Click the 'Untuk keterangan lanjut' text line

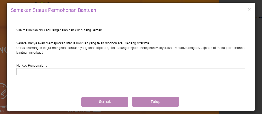click(130, 48)
